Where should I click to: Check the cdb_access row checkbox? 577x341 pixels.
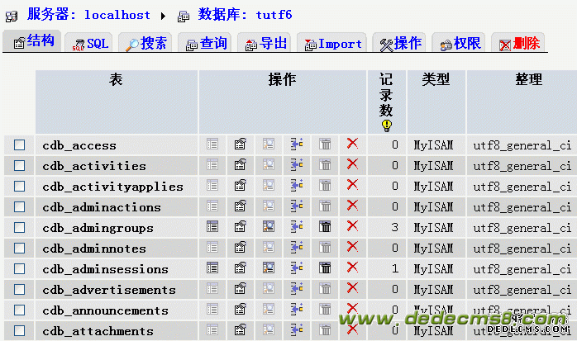[x=20, y=145]
